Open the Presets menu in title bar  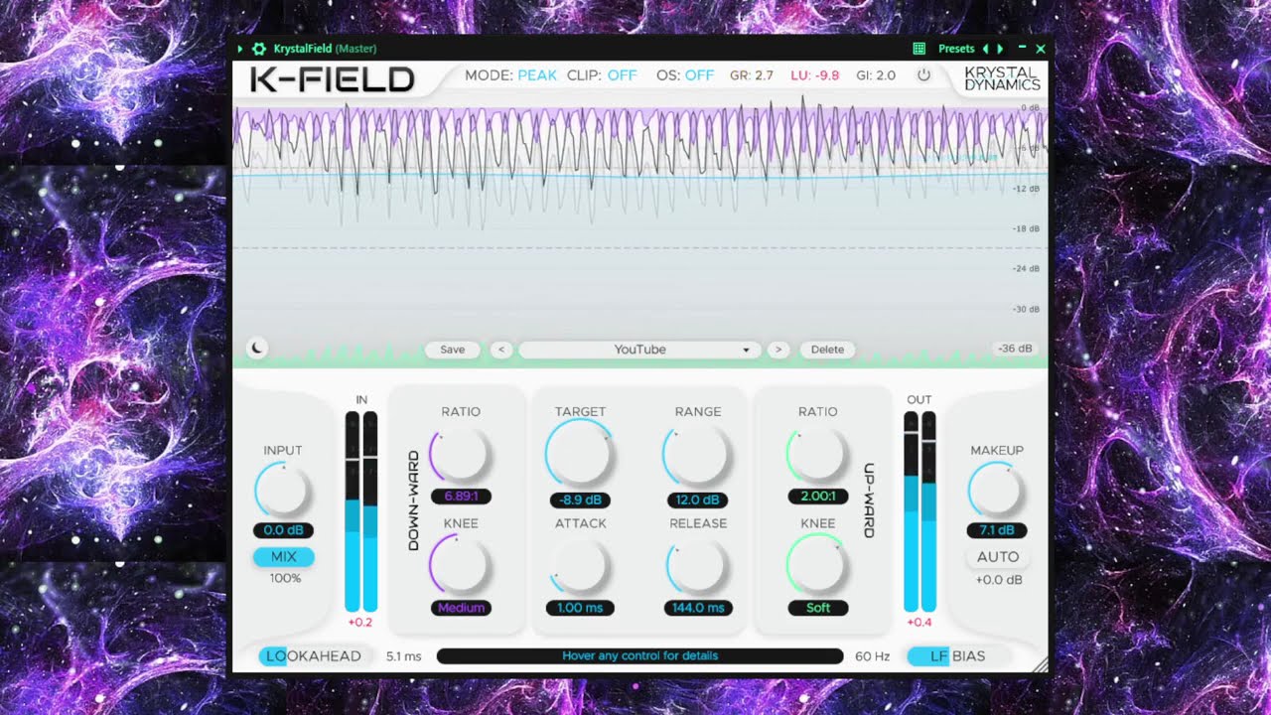956,49
